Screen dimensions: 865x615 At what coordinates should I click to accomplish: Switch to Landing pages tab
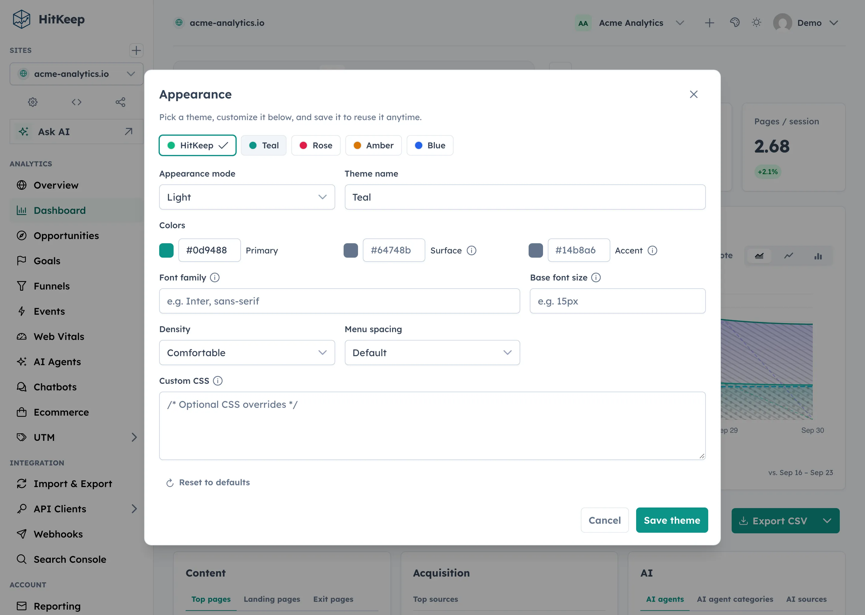point(272,599)
